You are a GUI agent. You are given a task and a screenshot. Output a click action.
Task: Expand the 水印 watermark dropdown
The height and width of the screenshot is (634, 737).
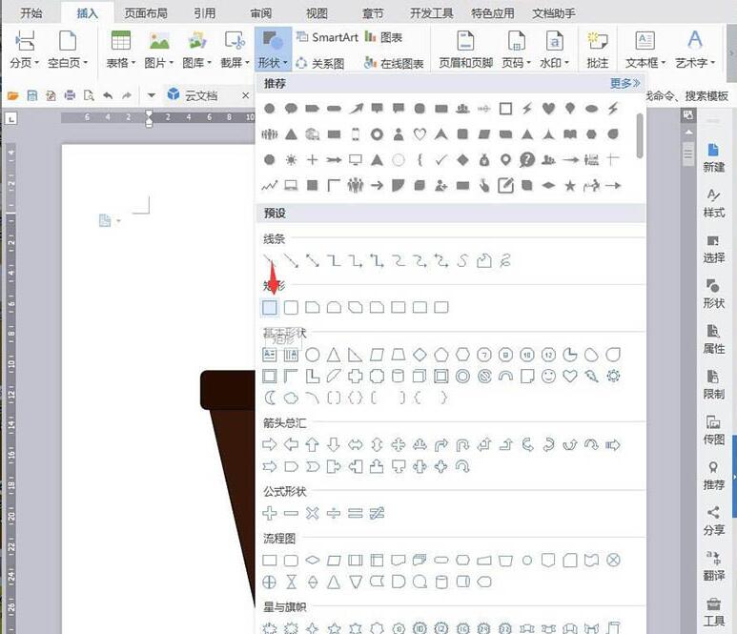554,48
